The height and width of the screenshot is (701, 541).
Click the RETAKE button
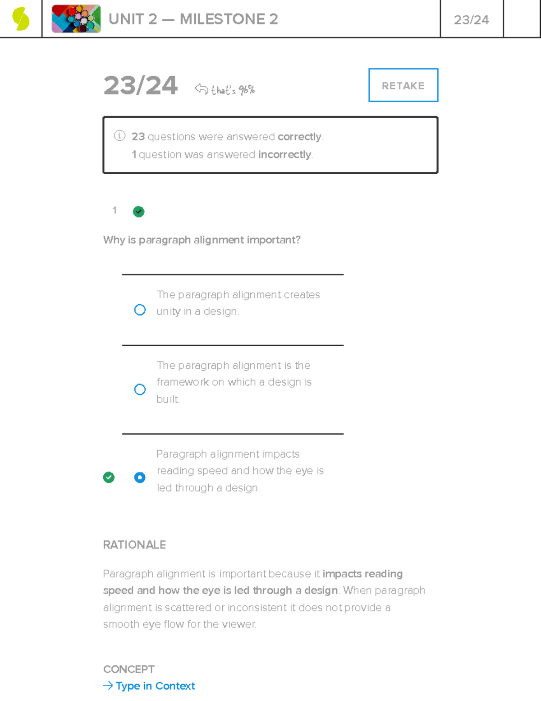coord(403,85)
